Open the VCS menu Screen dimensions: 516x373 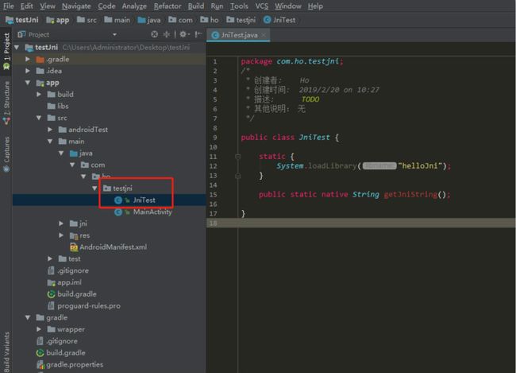(x=262, y=6)
